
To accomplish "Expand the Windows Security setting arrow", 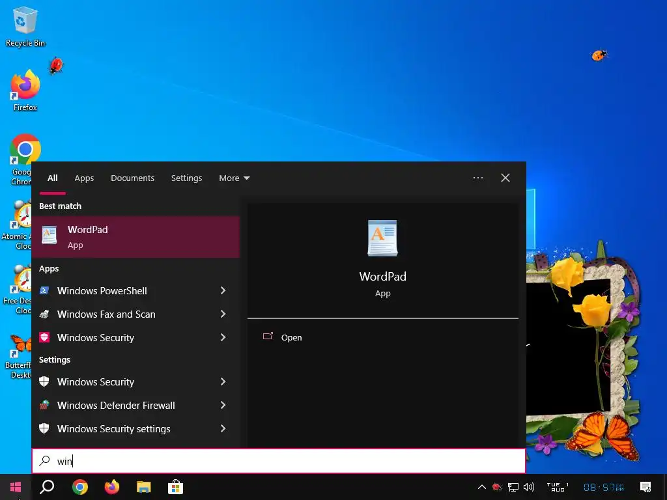I will pyautogui.click(x=223, y=382).
